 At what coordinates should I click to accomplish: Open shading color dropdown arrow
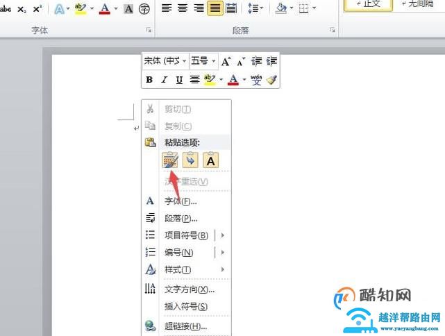pos(291,8)
